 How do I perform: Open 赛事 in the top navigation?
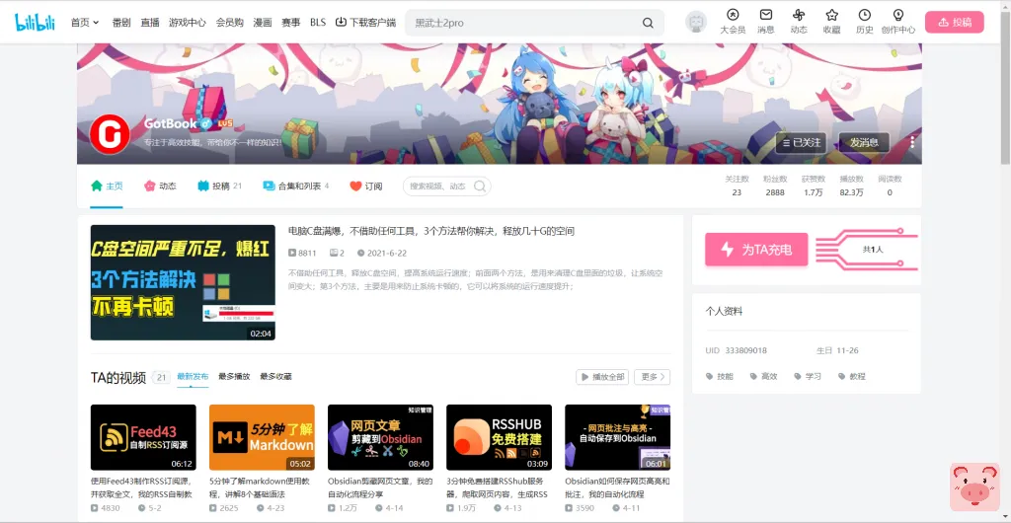click(291, 23)
